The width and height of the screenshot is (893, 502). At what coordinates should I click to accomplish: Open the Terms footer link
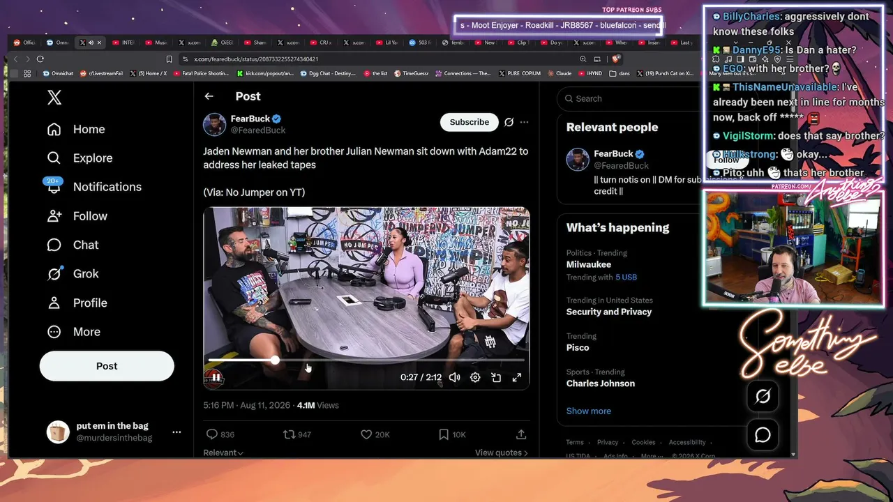575,442
